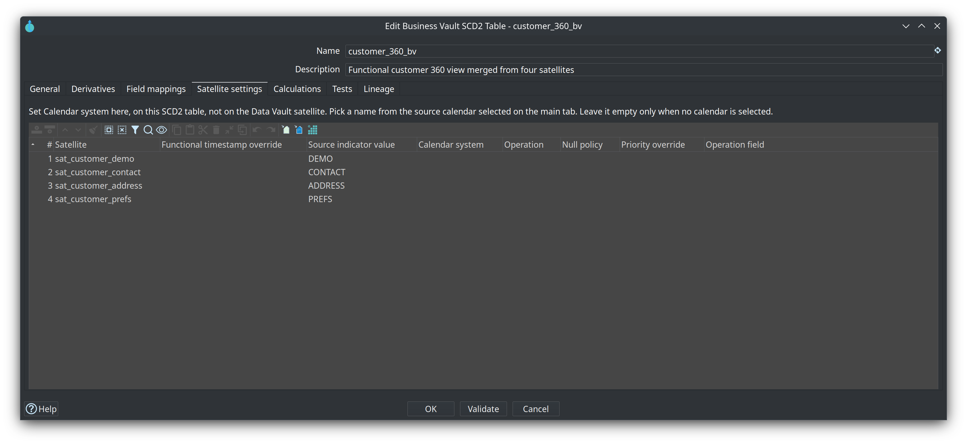The width and height of the screenshot is (967, 444).
Task: Click the move row up arrow icon
Action: [x=65, y=130]
